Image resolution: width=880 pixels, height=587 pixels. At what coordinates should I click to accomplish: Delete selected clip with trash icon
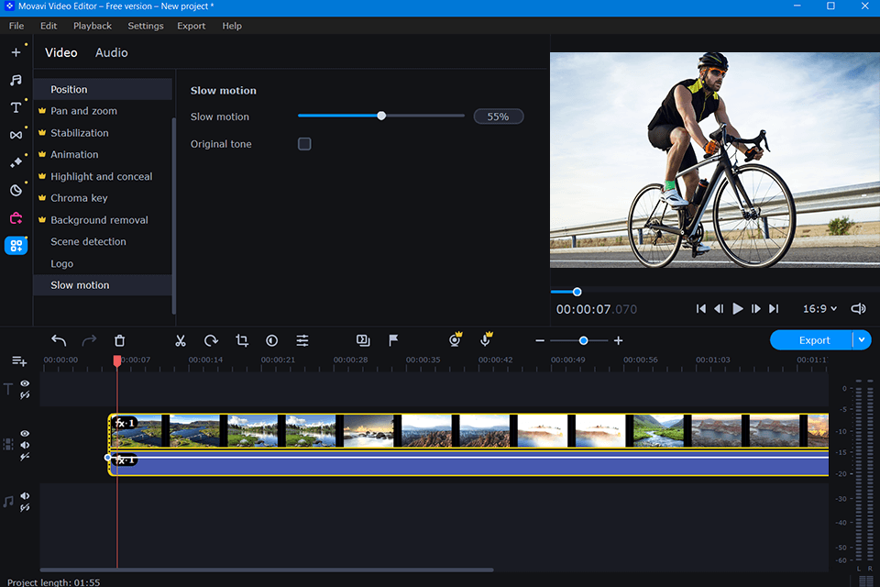pyautogui.click(x=119, y=340)
